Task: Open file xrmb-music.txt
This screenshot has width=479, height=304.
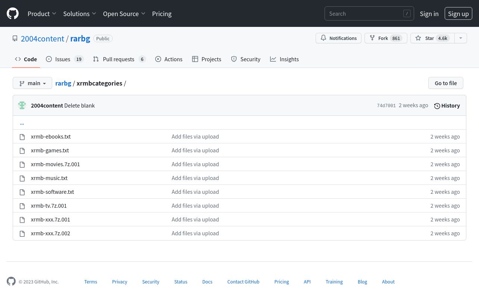Action: (x=49, y=178)
